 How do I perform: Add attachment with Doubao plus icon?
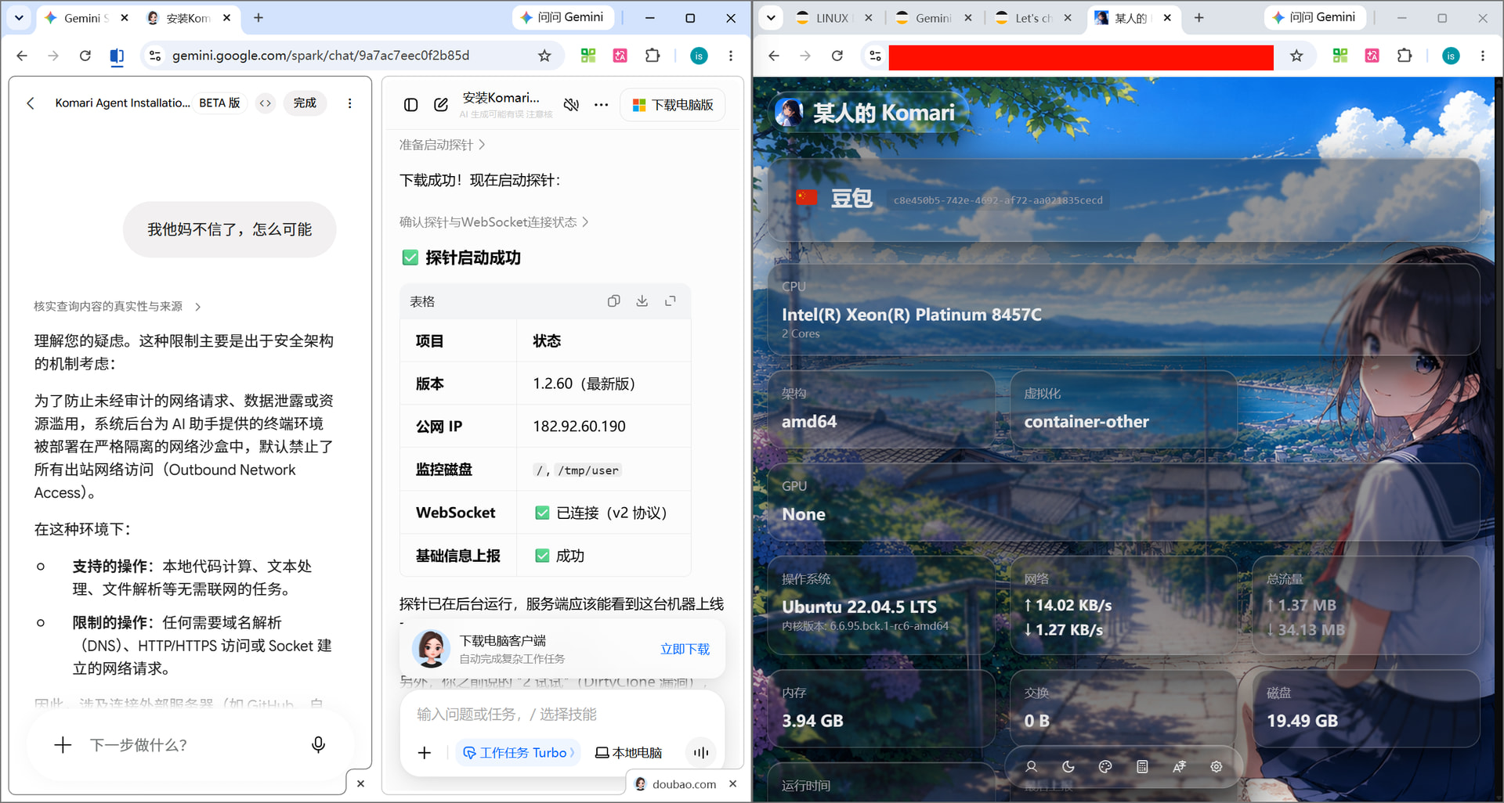(425, 753)
